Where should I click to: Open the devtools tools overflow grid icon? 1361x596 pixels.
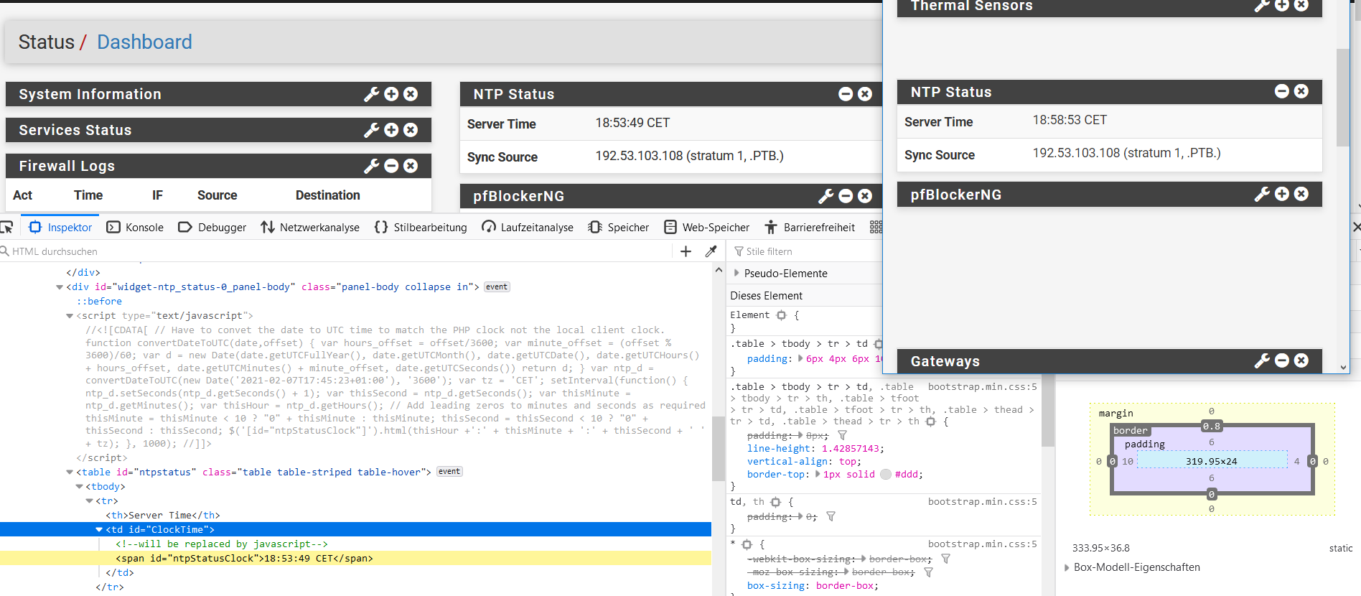click(x=876, y=227)
